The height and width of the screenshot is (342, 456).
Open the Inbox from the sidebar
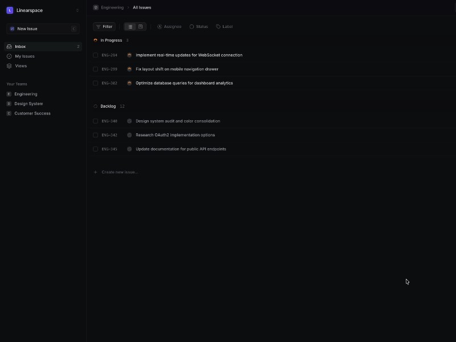[20, 46]
